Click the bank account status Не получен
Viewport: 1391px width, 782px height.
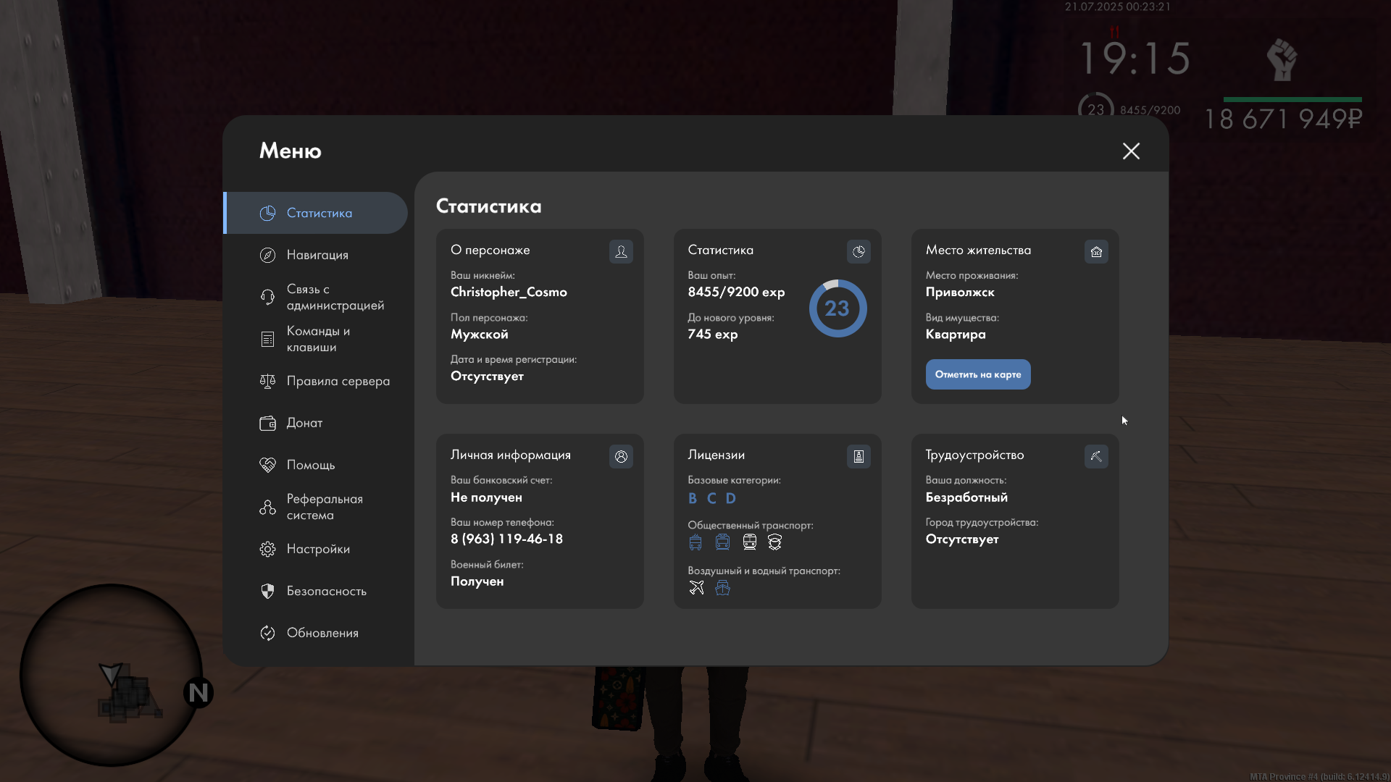[x=486, y=497]
